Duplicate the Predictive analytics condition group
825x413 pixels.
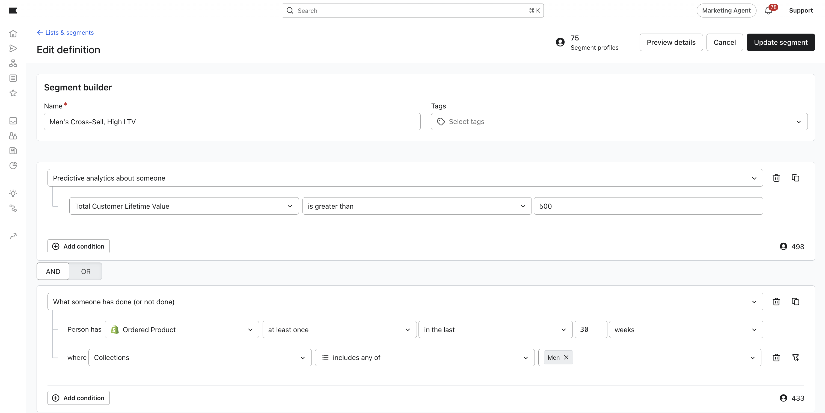pos(795,178)
